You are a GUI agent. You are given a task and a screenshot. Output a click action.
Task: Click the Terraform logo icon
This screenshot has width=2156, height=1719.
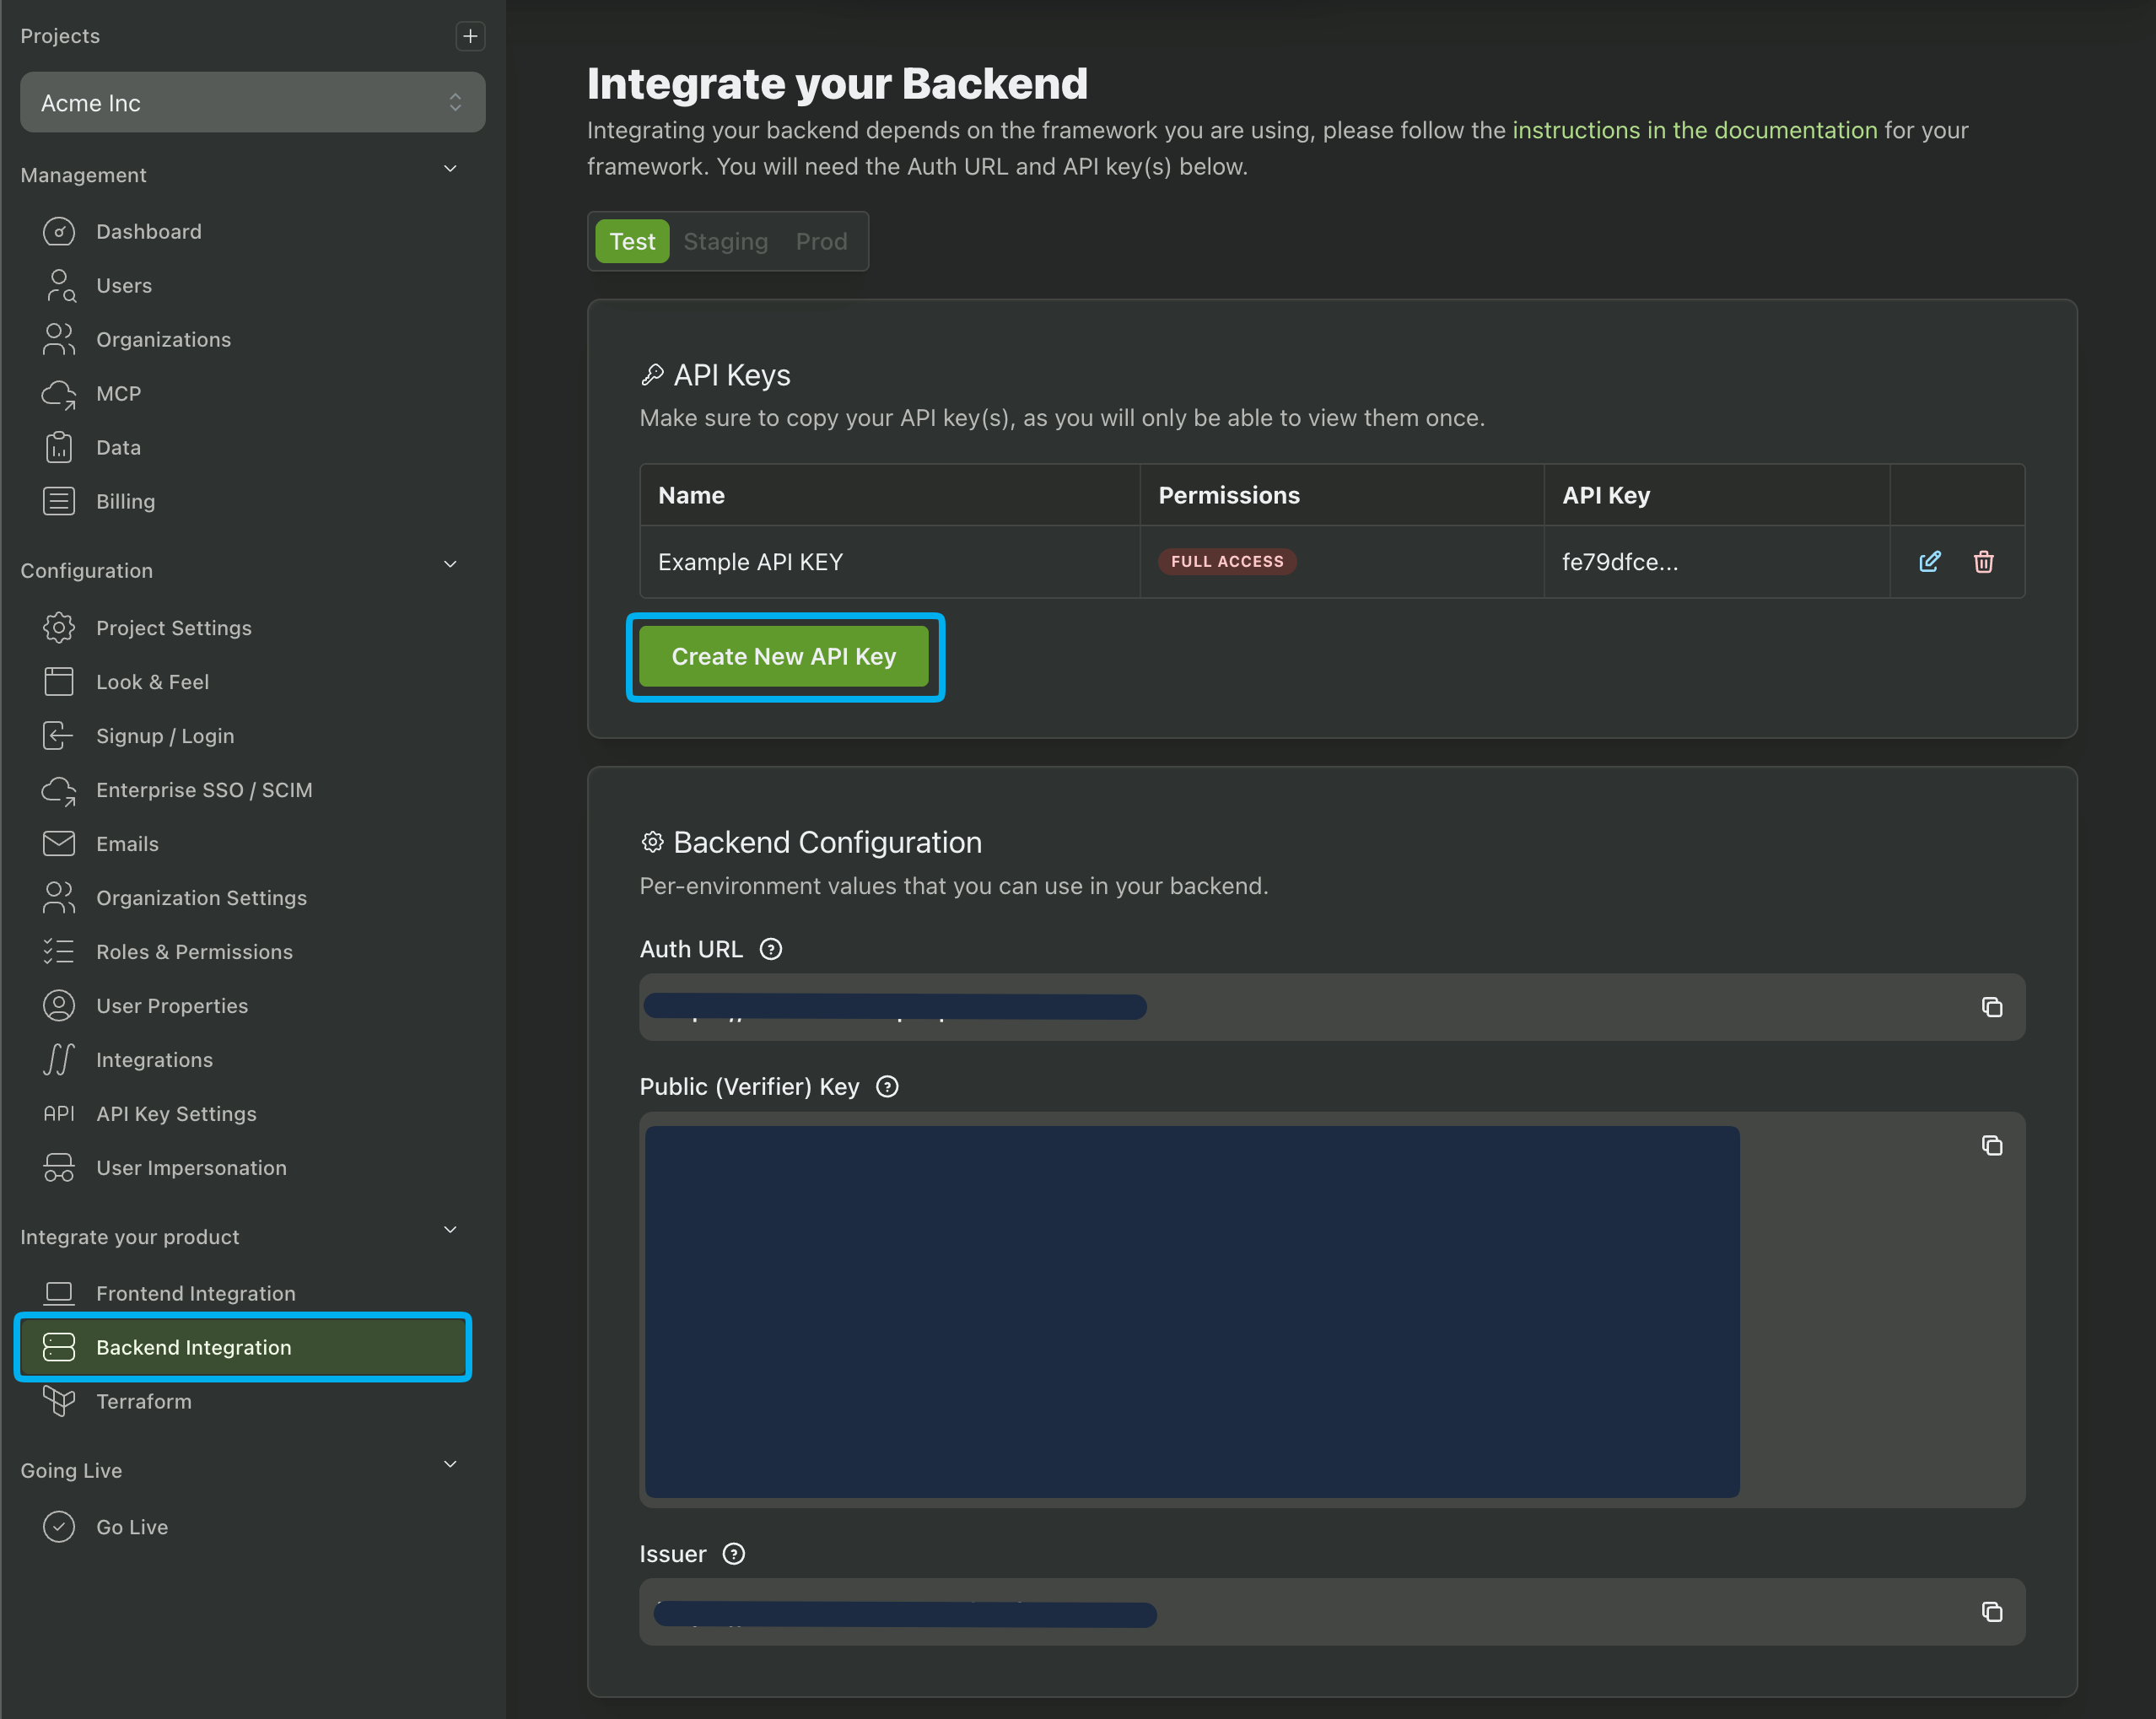coord(59,1402)
